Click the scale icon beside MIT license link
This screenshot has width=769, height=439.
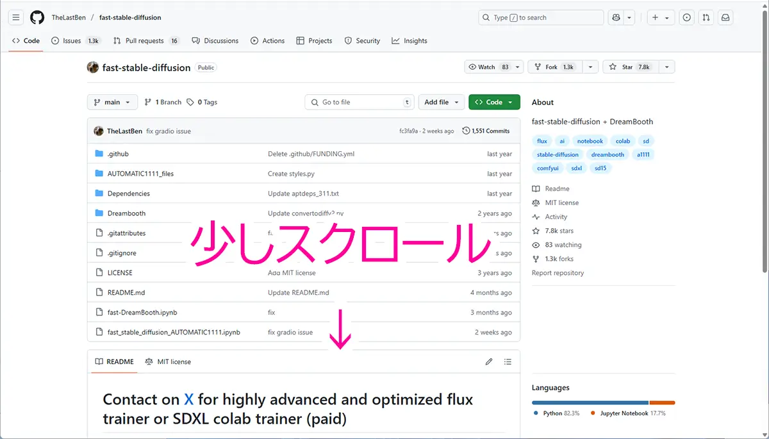536,203
